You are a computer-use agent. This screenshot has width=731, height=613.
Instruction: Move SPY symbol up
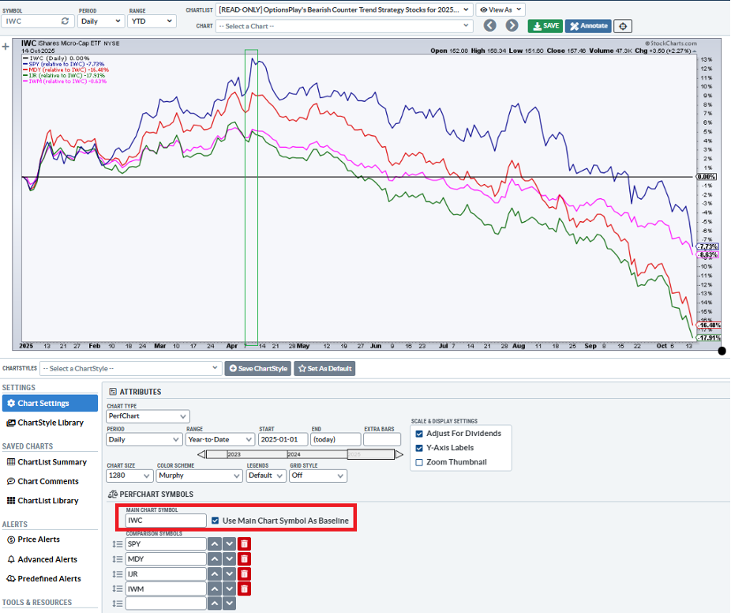pos(215,544)
